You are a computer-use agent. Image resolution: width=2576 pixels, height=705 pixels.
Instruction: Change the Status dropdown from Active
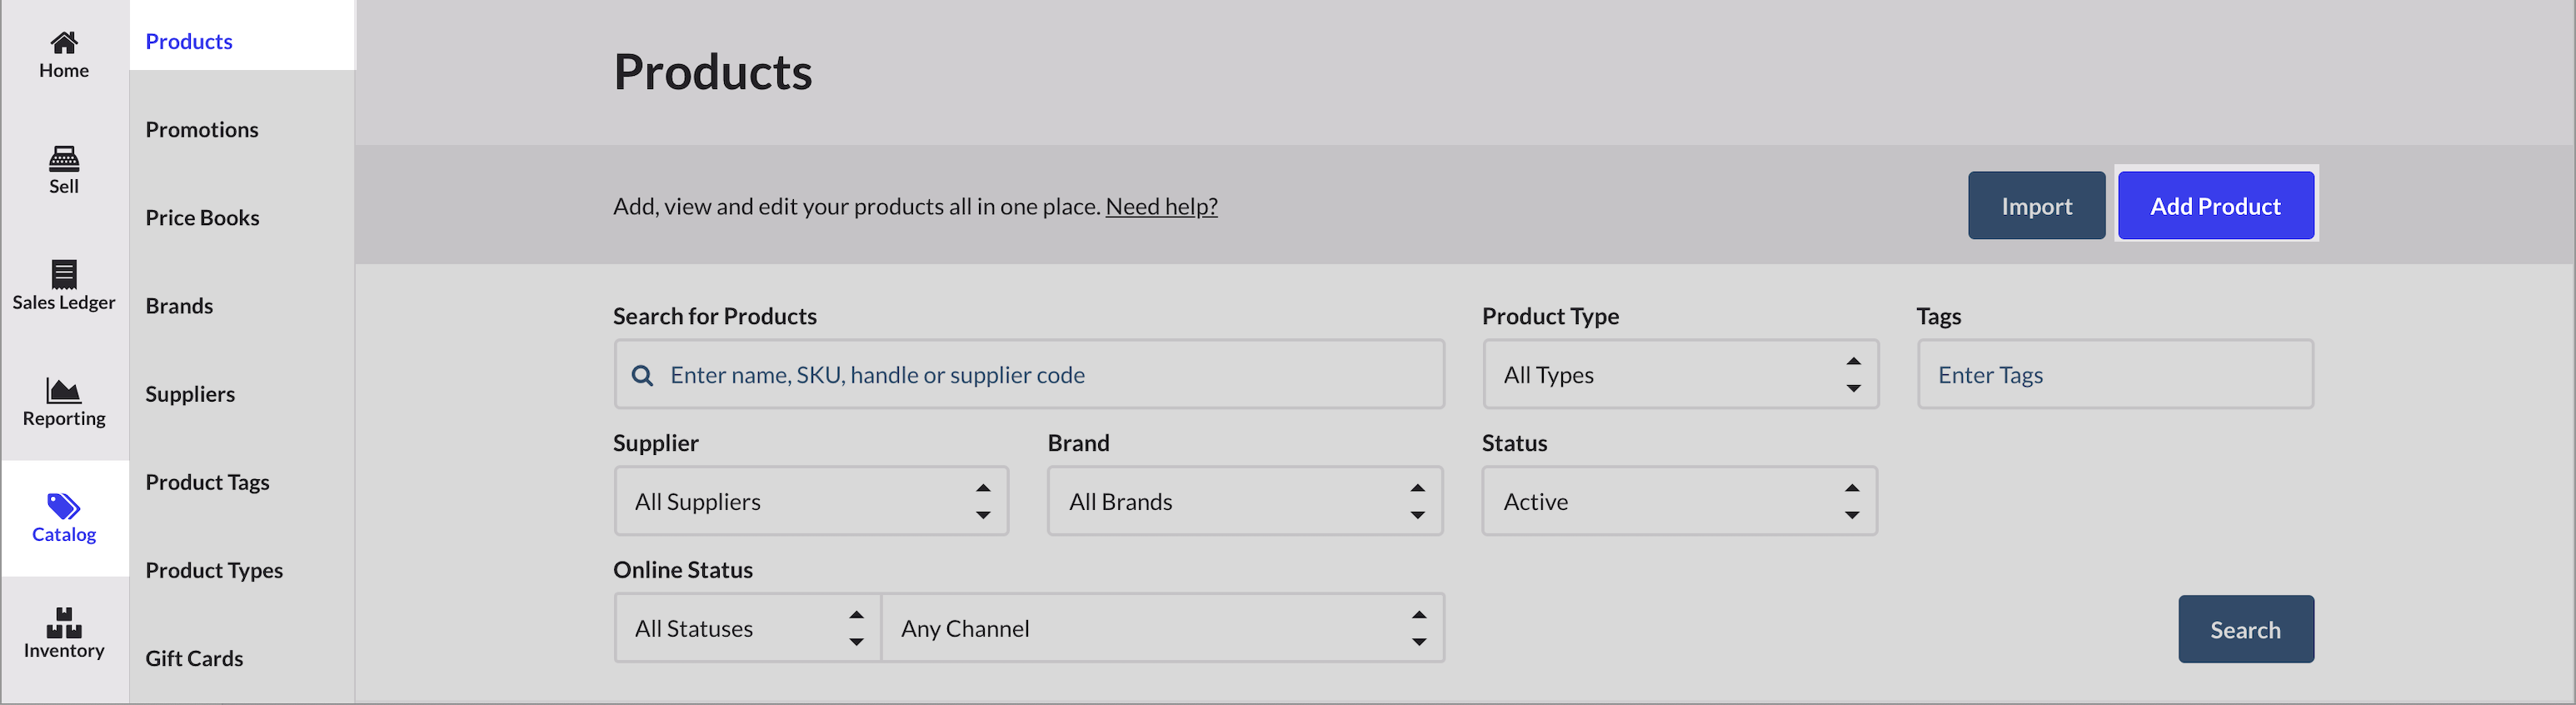1679,502
